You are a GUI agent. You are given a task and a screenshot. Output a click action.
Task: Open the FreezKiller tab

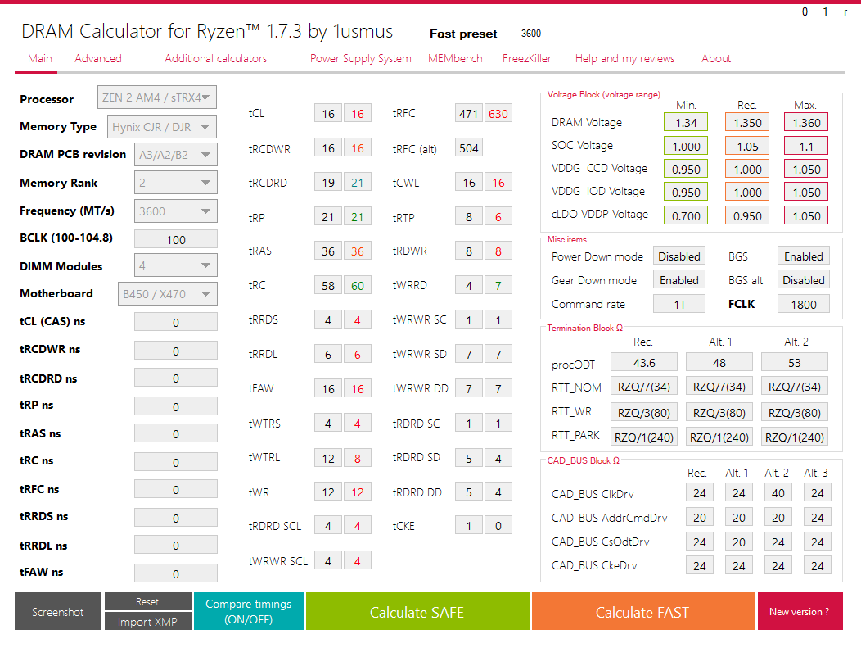click(526, 58)
